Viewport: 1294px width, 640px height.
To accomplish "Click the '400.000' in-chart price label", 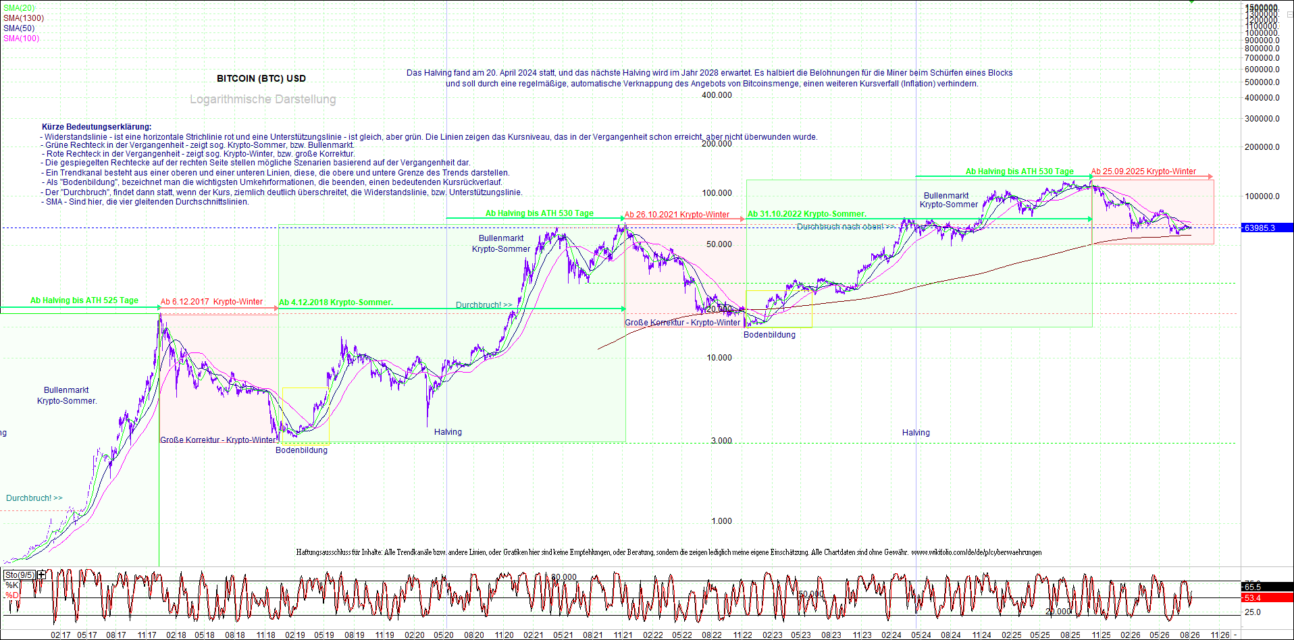I will pyautogui.click(x=717, y=95).
